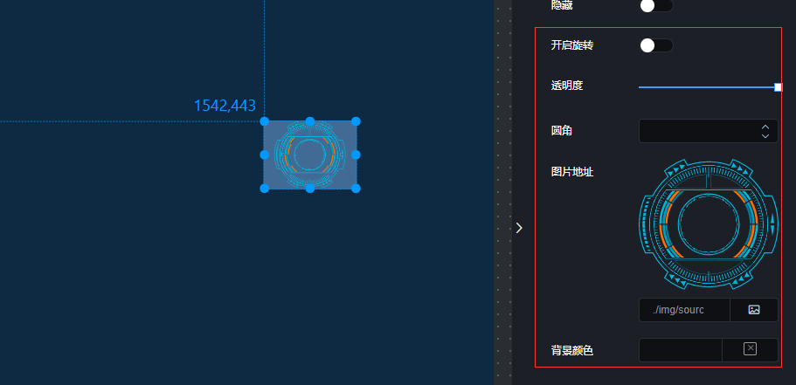796x385 pixels.
Task: Click the 背景颜色 label
Action: [x=572, y=350]
